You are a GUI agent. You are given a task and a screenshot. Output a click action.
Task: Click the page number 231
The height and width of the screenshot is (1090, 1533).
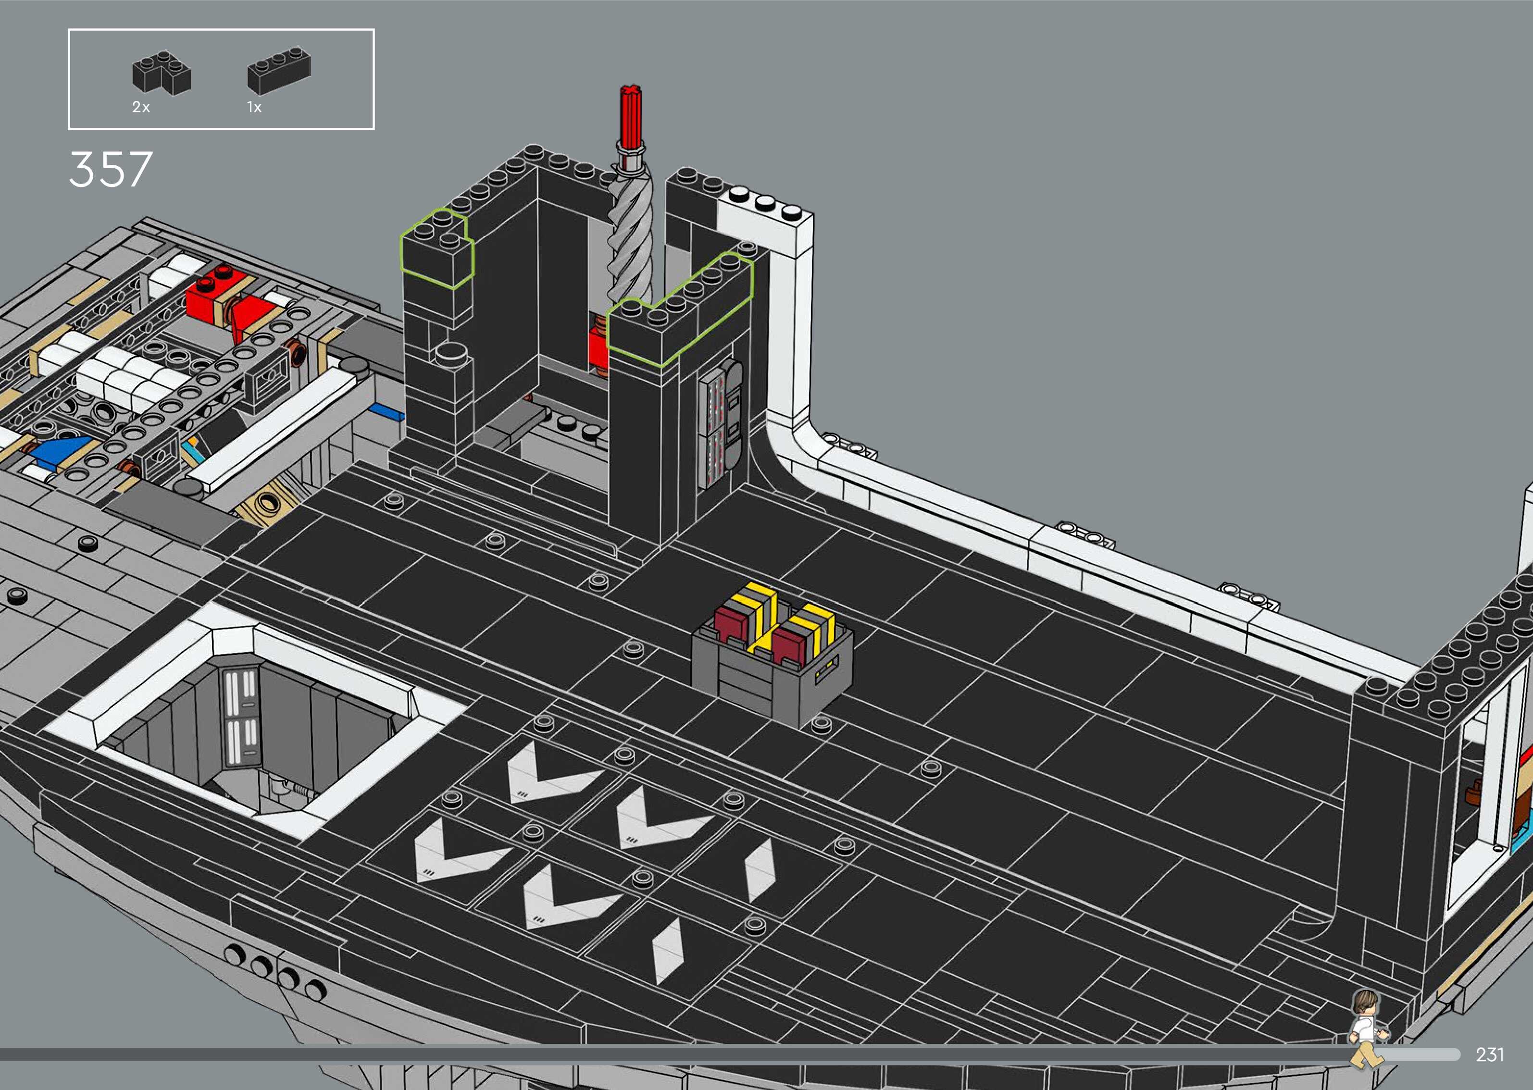pos(1489,1054)
